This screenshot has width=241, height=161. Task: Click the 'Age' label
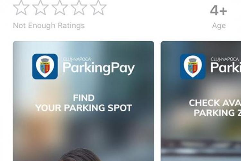(219, 26)
